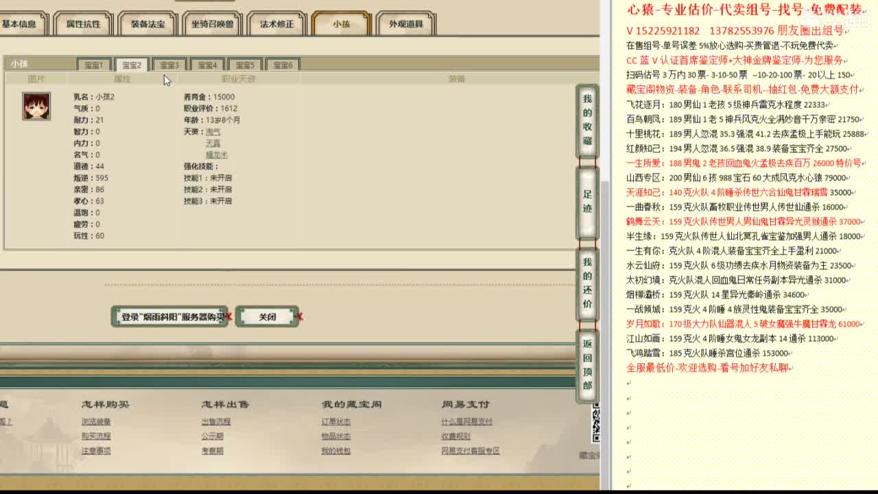Click the 关闭 button
Image resolution: width=878 pixels, height=494 pixels.
tap(268, 316)
